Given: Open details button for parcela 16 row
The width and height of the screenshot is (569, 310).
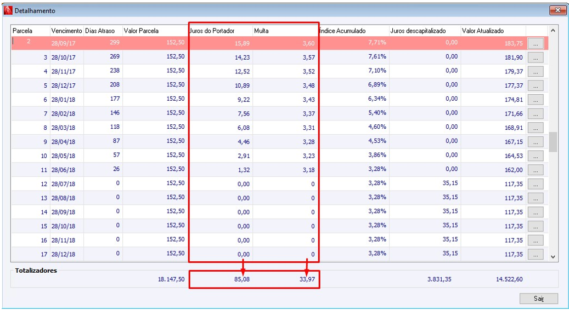Looking at the screenshot, I should tap(536, 240).
